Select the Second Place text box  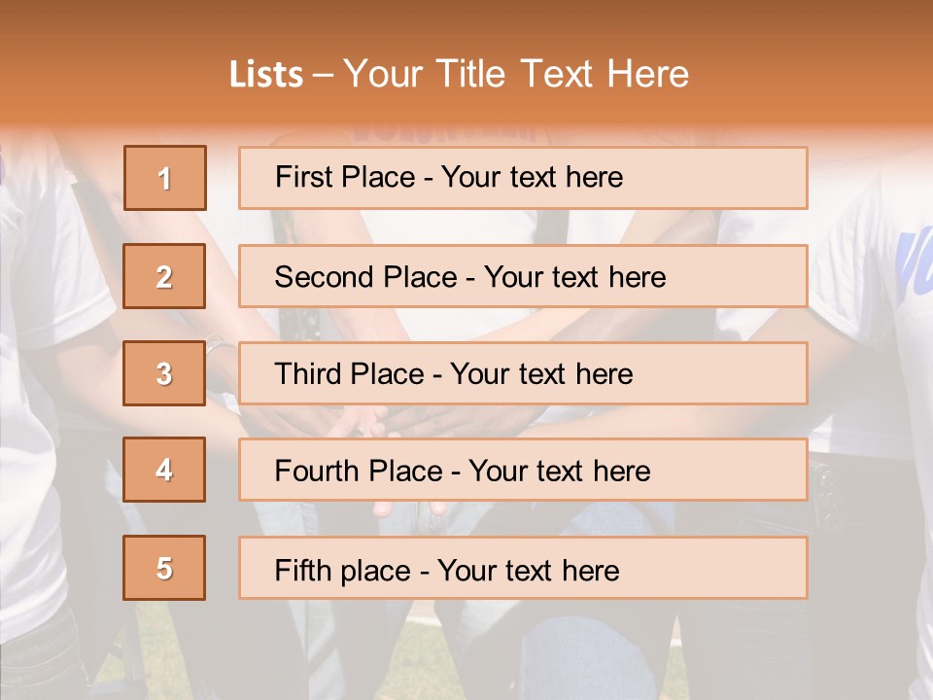(523, 276)
